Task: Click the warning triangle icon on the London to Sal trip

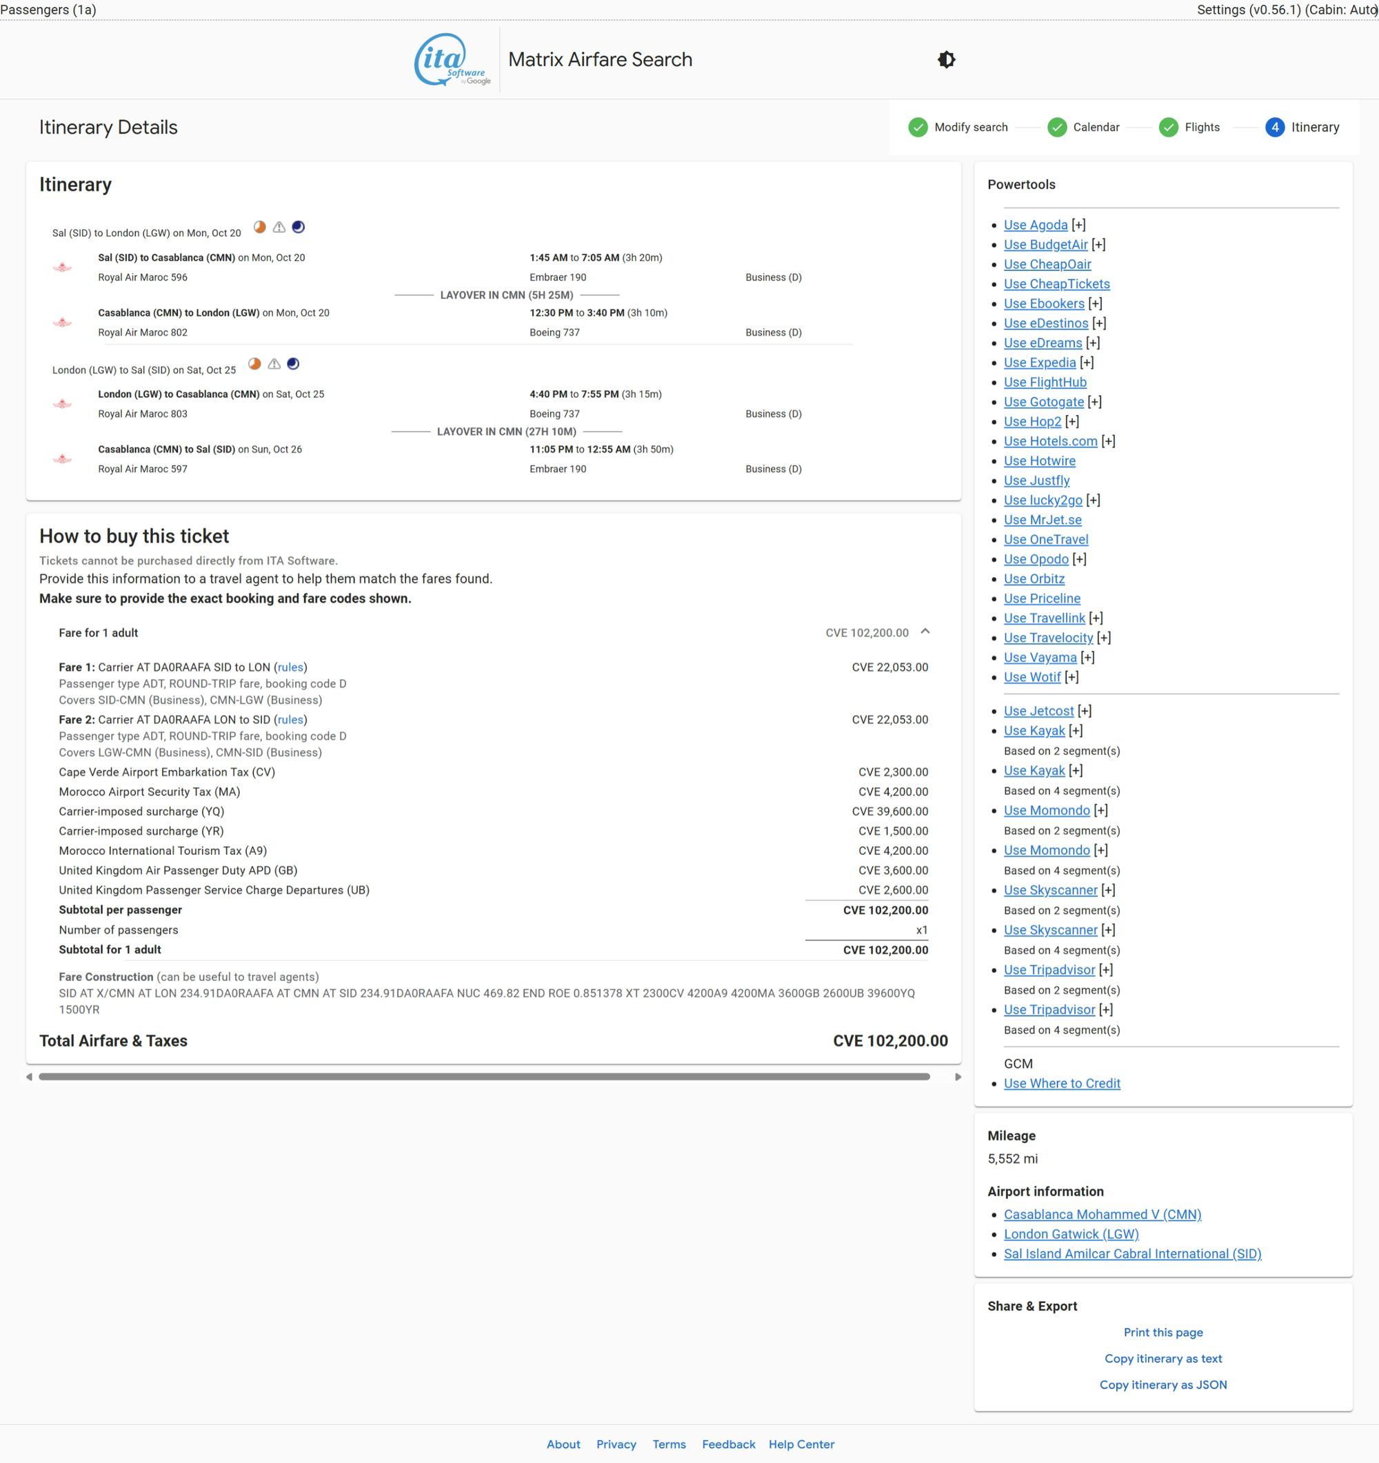Action: [x=274, y=363]
